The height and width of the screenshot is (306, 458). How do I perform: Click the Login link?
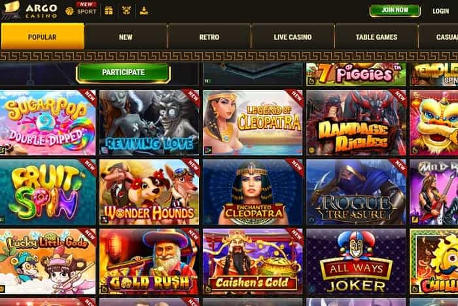pos(440,11)
